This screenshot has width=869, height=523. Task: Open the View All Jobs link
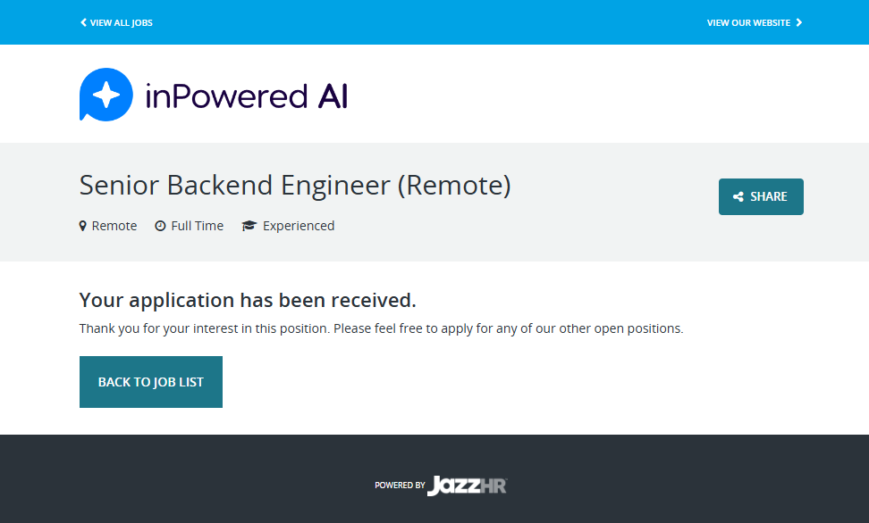[122, 22]
